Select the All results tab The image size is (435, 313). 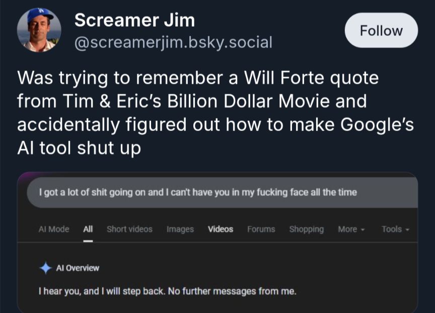[x=88, y=229]
